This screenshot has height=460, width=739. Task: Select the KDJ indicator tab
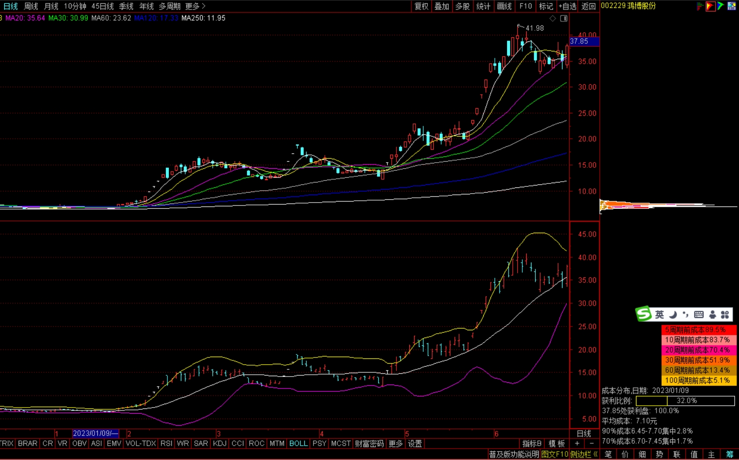pos(219,443)
